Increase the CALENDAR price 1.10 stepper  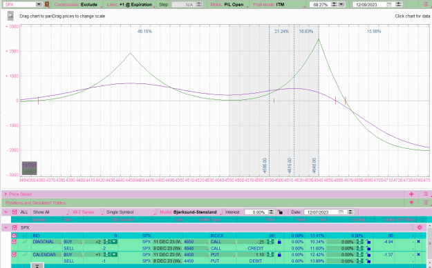point(270,254)
